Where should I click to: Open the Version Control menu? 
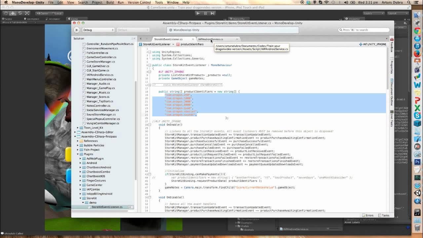click(x=139, y=2)
